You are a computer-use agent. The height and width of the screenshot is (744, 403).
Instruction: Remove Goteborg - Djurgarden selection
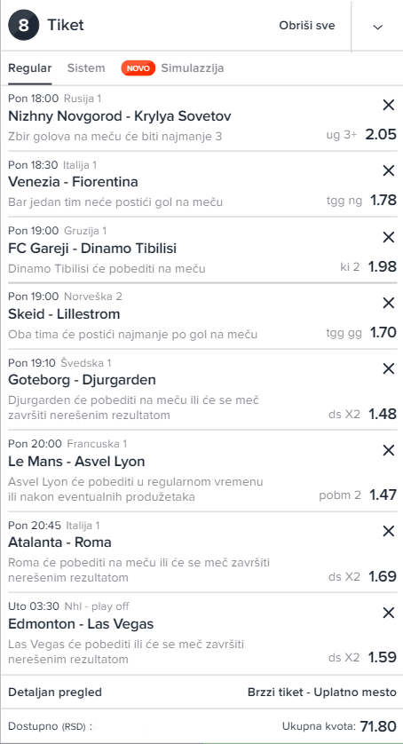[x=388, y=368]
